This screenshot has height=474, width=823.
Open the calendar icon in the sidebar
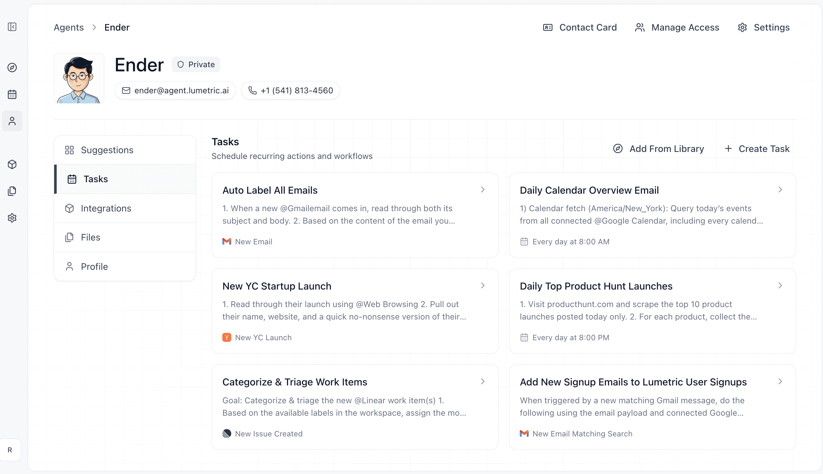12,94
